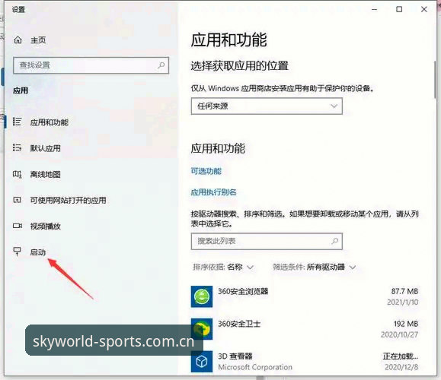The height and width of the screenshot is (380, 441).
Task: Click the 默认应用 sidebar icon
Action: (17, 147)
